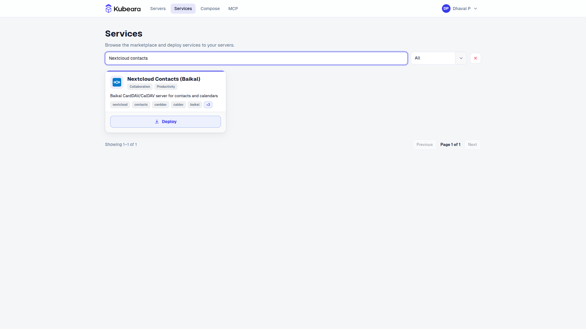Click the Next page button
Viewport: 586px width, 329px height.
click(472, 145)
